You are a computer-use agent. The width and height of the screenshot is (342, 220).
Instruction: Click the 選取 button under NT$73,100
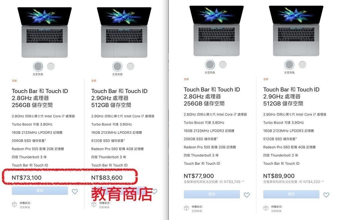[40, 191]
